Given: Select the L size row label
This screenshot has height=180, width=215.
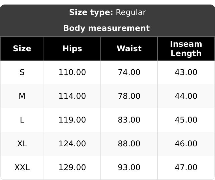Looking at the screenshot, I should coord(22,120).
